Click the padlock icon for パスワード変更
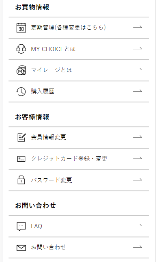 pos(21,180)
